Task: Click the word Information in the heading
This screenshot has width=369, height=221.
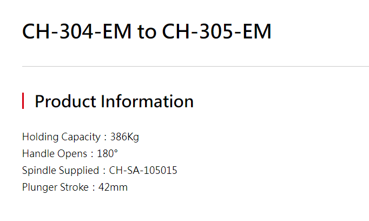Action: point(147,101)
